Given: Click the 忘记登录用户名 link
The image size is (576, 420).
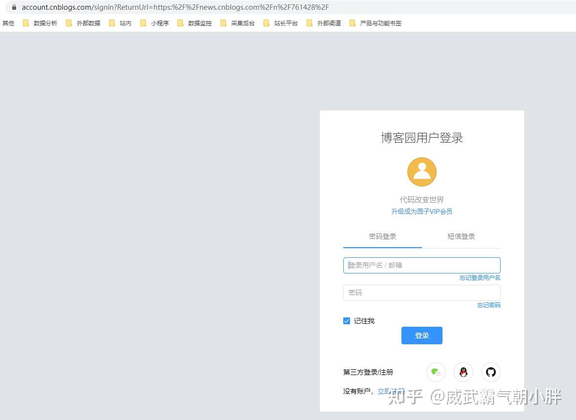Looking at the screenshot, I should click(x=480, y=278).
